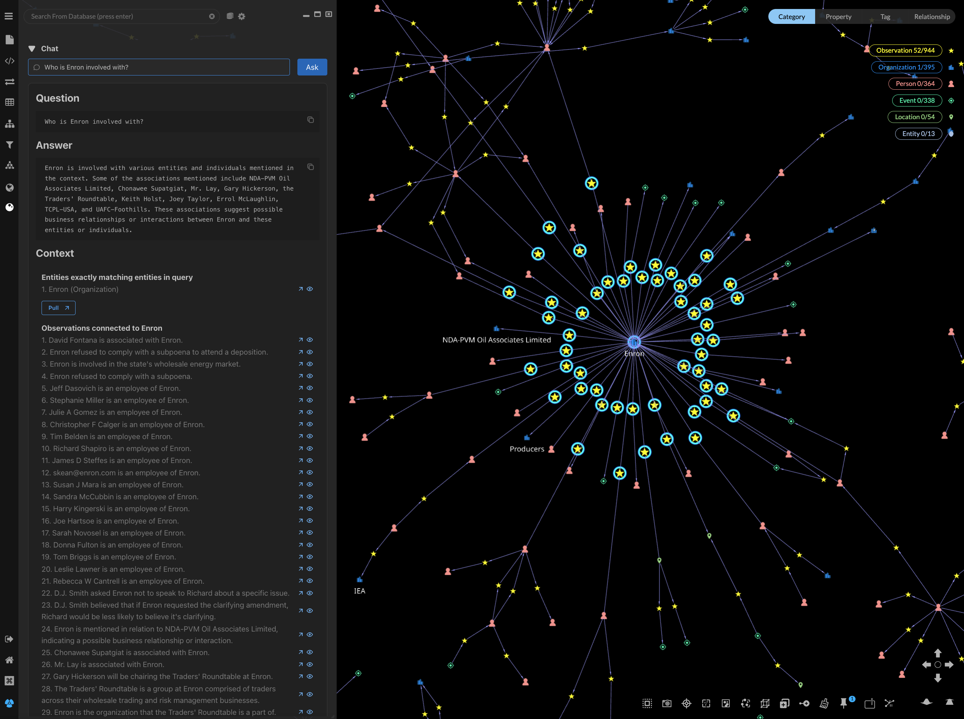Collapse the Chat section triangle

click(x=31, y=49)
